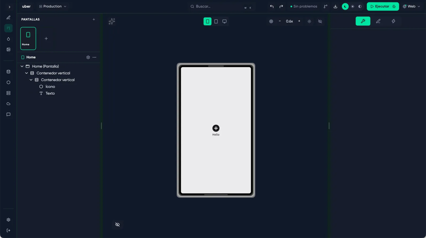Image resolution: width=426 pixels, height=238 pixels.
Task: Collapse the Home (Pantalla) tree node
Action: [22, 66]
